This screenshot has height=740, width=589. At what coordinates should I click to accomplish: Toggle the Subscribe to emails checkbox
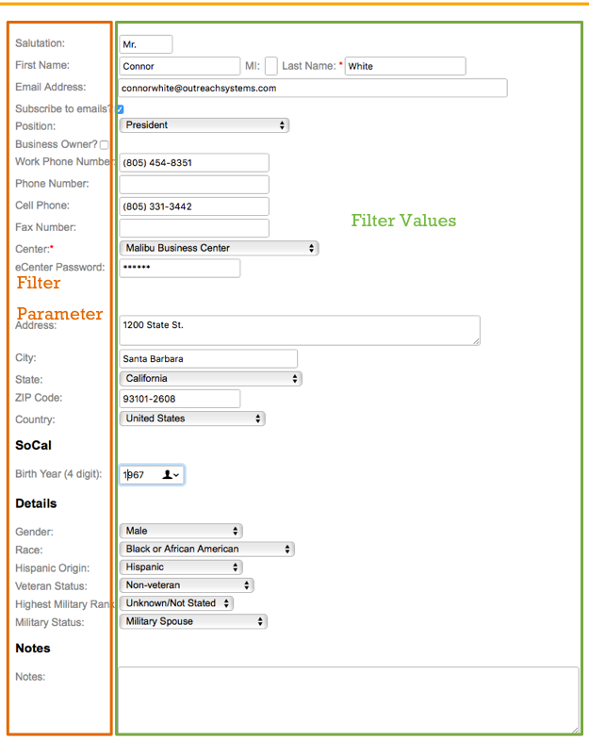[120, 109]
